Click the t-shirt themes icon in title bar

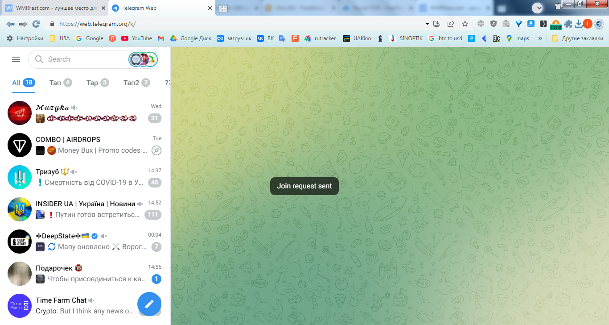[x=557, y=6]
